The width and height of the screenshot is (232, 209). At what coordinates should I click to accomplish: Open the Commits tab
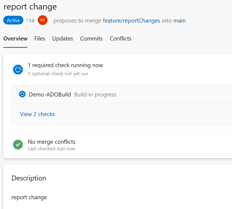pyautogui.click(x=91, y=39)
